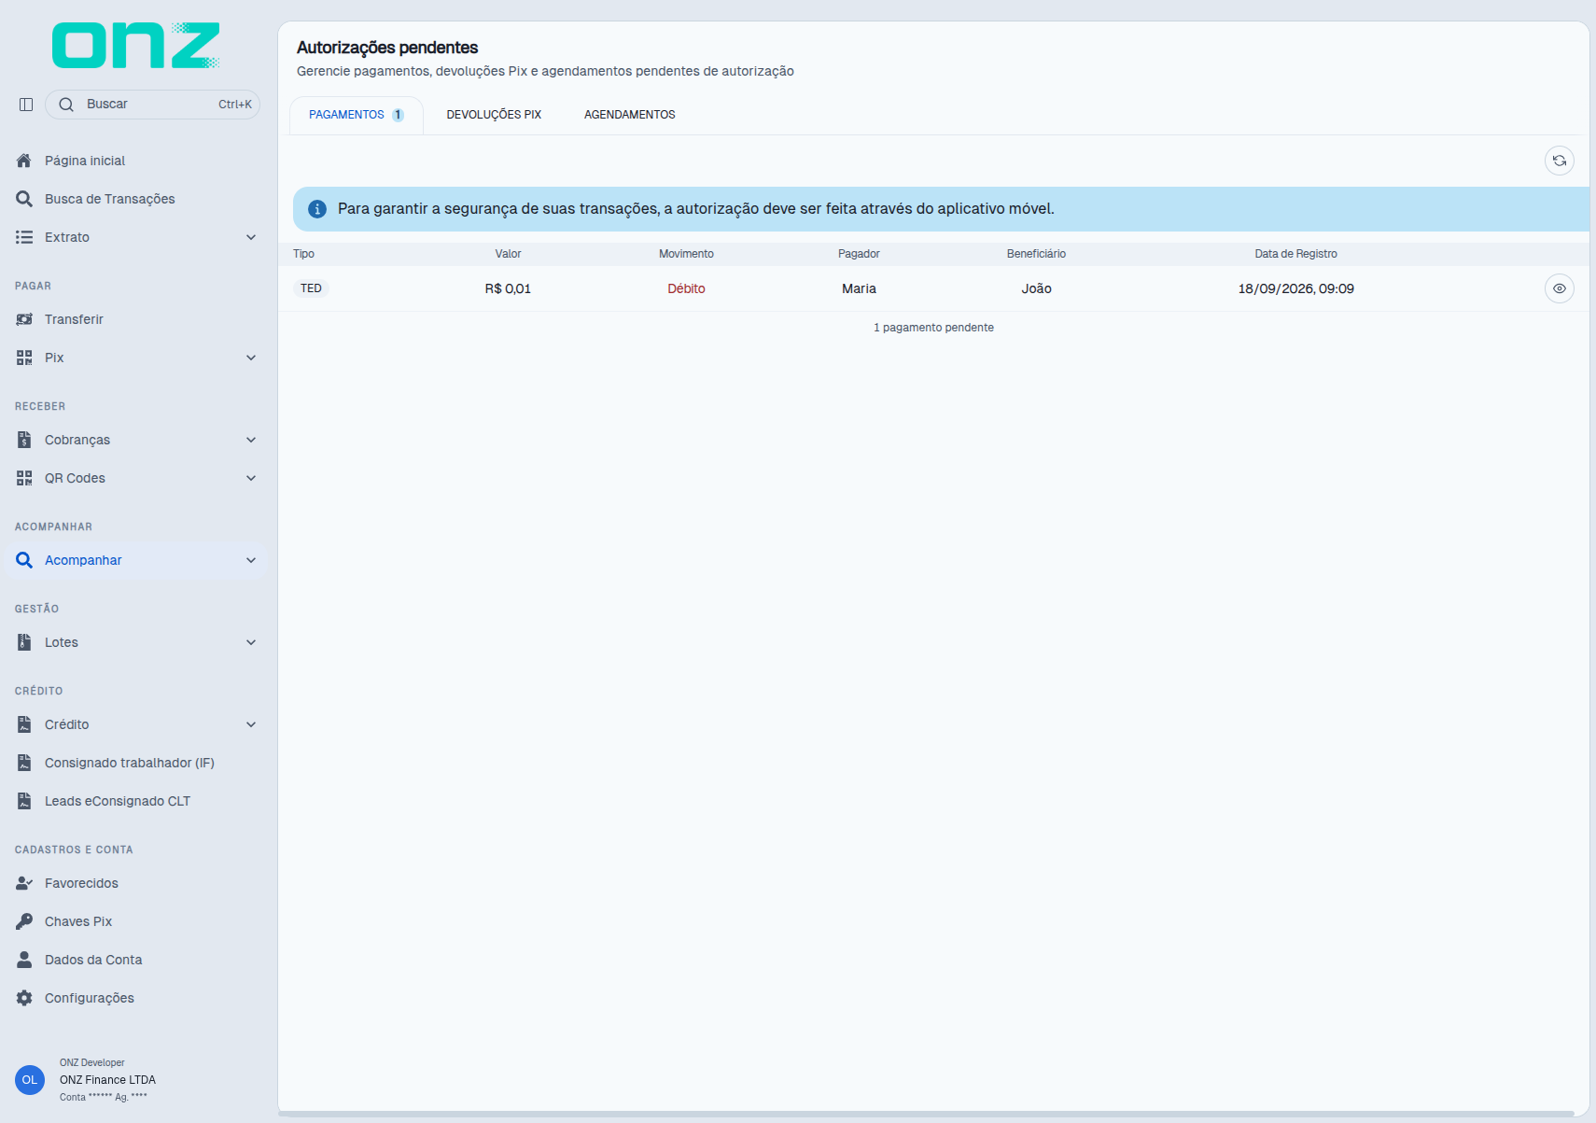This screenshot has height=1123, width=1596.
Task: Click the info icon in the security banner
Action: (317, 209)
